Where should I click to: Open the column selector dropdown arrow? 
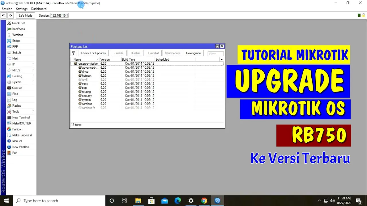coord(222,60)
